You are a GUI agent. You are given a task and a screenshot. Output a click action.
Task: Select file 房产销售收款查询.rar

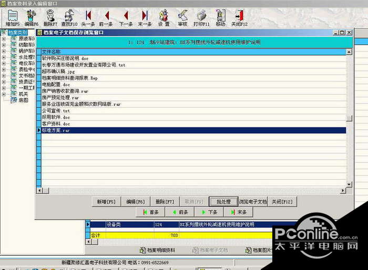(x=193, y=91)
